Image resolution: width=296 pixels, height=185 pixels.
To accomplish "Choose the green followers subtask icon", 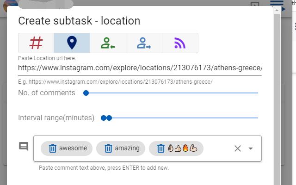I will [108, 43].
